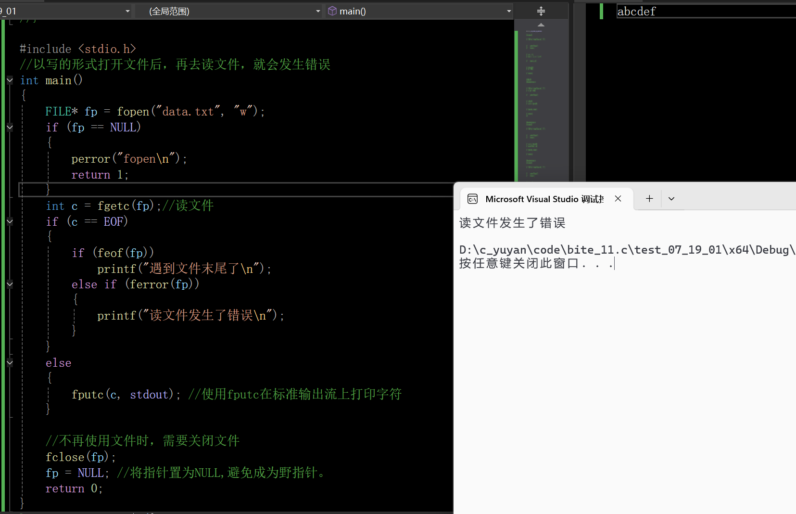Click the split editor window icon
This screenshot has width=796, height=514.
click(541, 11)
